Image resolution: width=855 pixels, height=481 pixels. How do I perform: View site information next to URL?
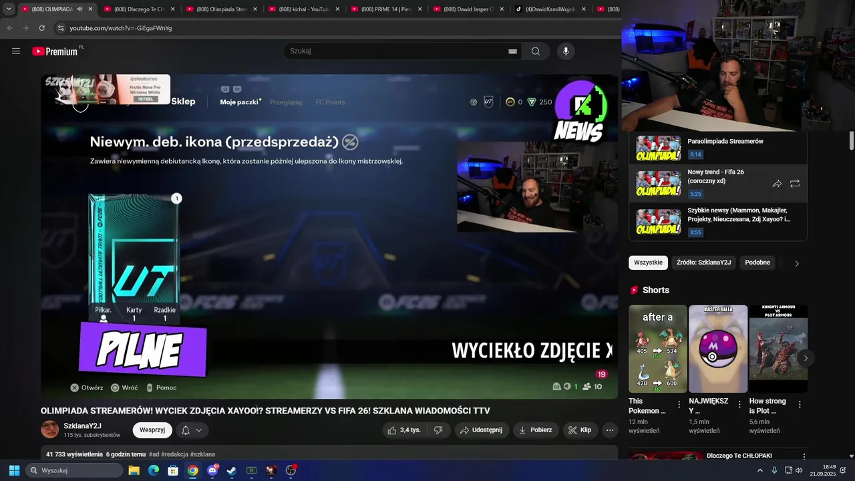(x=60, y=28)
